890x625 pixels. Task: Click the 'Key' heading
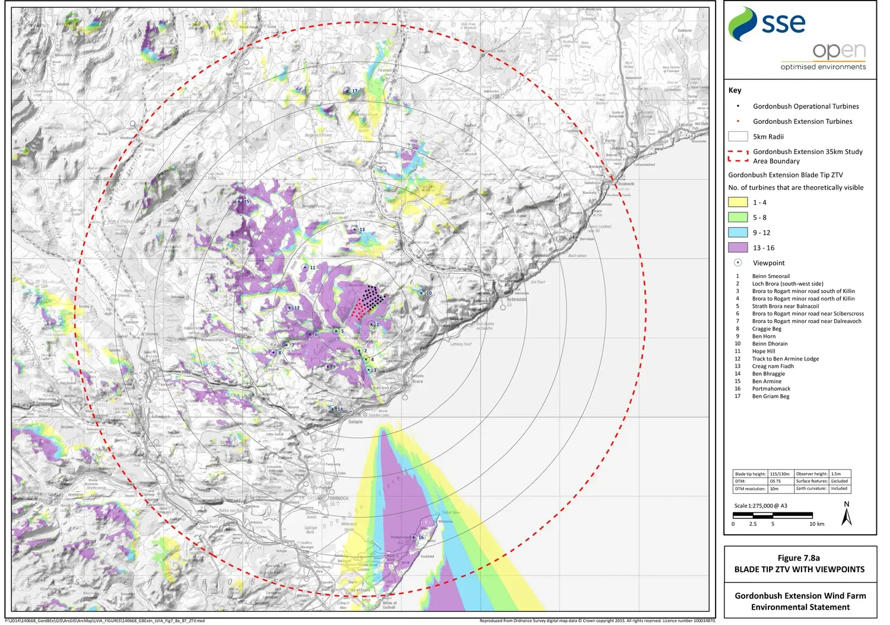point(735,90)
